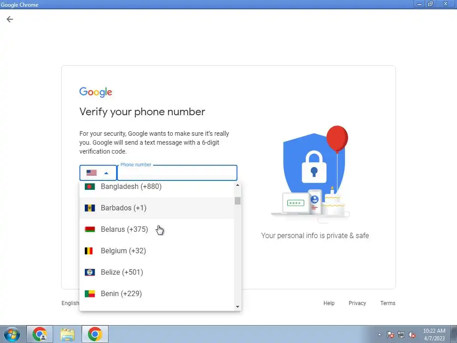Click the United States flag in selector
Viewport: 457px width, 343px height.
(91, 173)
